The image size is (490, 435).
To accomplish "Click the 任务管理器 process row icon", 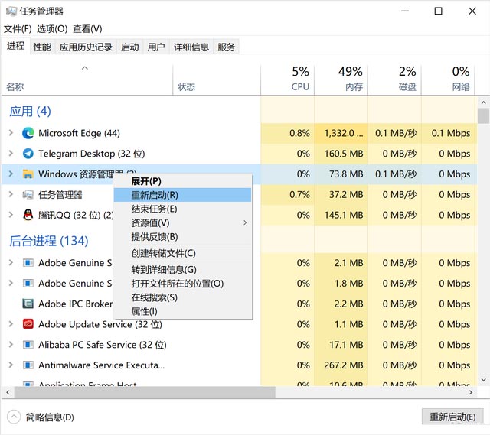I will coord(28,195).
